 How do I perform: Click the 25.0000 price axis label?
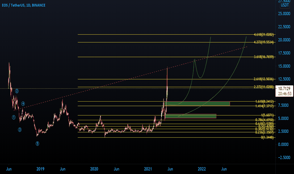pos(284,14)
